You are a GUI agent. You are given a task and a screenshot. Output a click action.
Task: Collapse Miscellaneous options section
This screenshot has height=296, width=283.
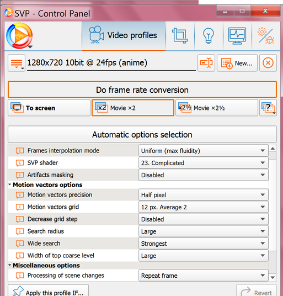pos(10,265)
